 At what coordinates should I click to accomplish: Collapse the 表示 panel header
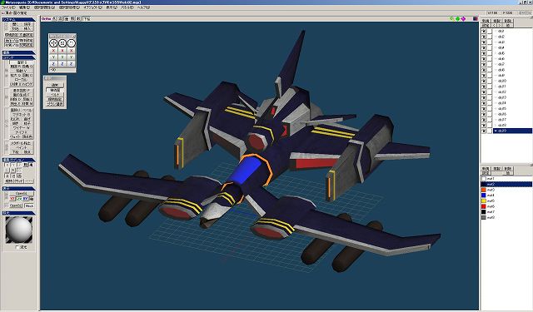(x=18, y=188)
